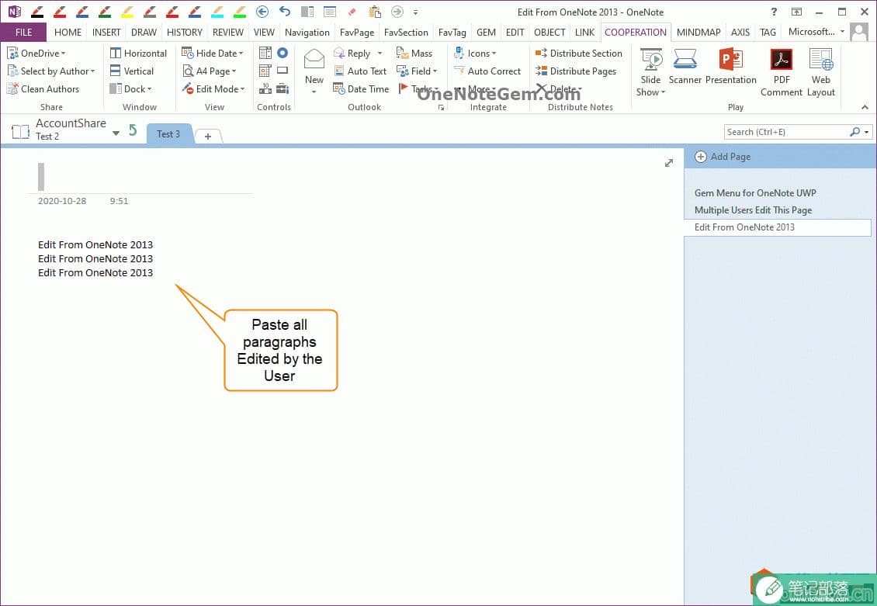Screen dimensions: 877x606
Task: Pick the bright green highlighter pen
Action: 240,12
